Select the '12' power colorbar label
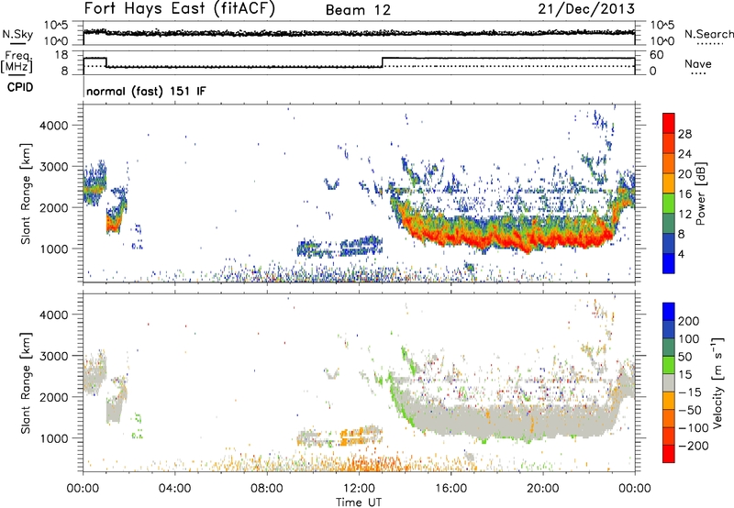 [x=684, y=215]
